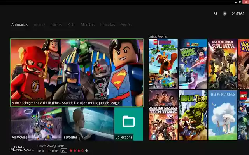The image size is (249, 155).
Task: Click the user profile avatar icon
Action: 225,14
